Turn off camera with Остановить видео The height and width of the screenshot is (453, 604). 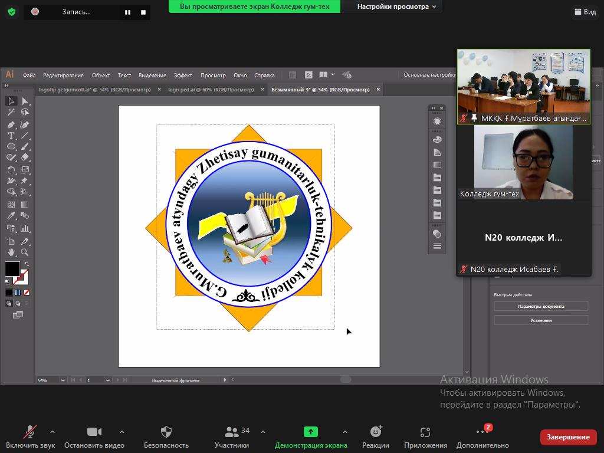(94, 437)
